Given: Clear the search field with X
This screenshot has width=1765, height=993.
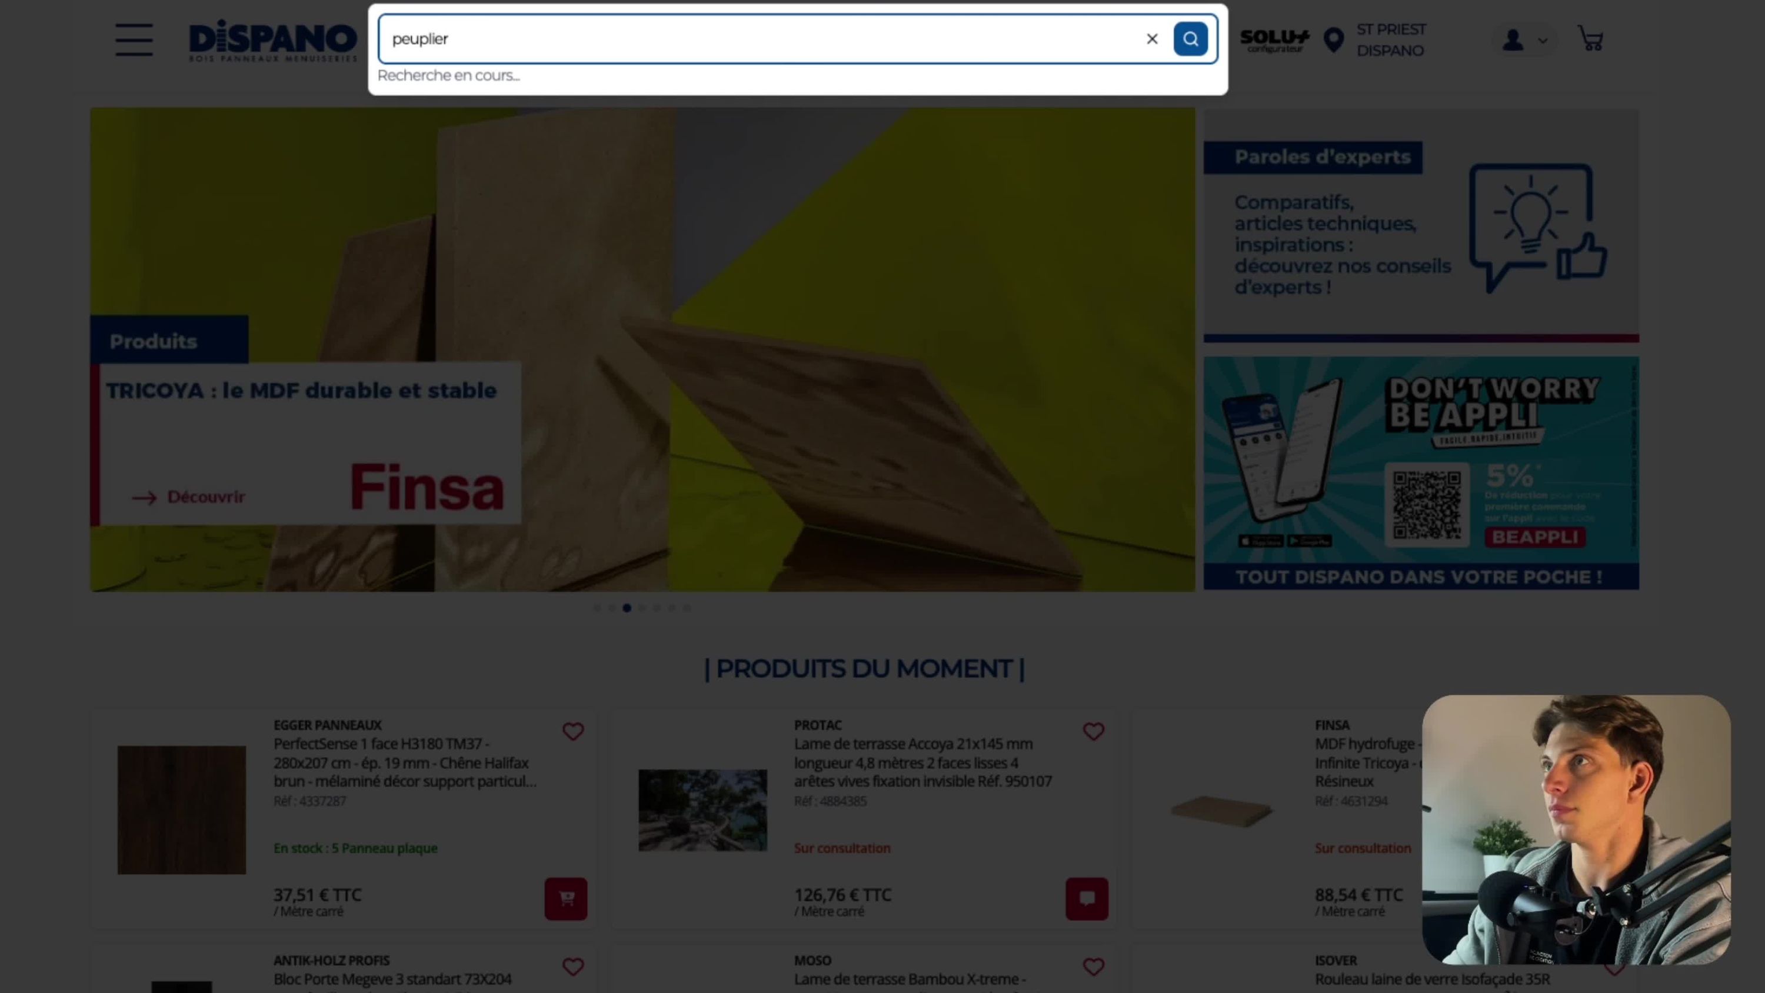Looking at the screenshot, I should pyautogui.click(x=1152, y=39).
